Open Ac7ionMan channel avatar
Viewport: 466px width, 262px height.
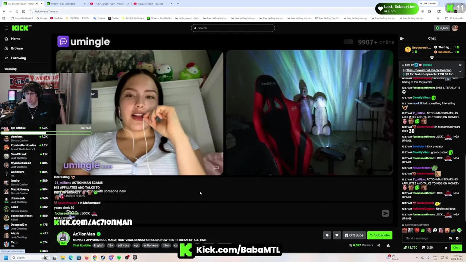pyautogui.click(x=63, y=238)
